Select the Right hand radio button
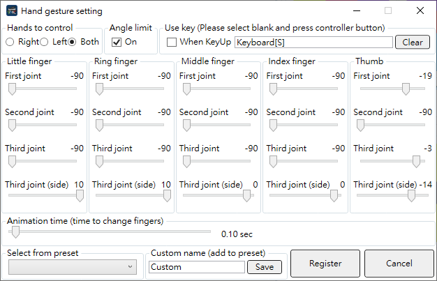 10,42
